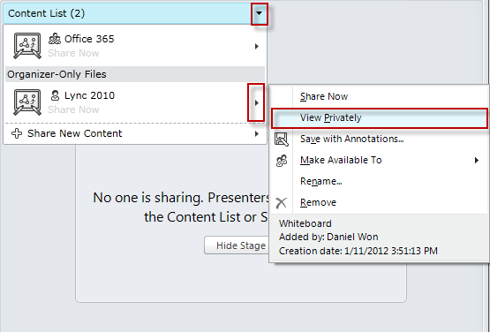The height and width of the screenshot is (332, 490).
Task: Click the group people icon beside Office 365
Action: pos(55,39)
